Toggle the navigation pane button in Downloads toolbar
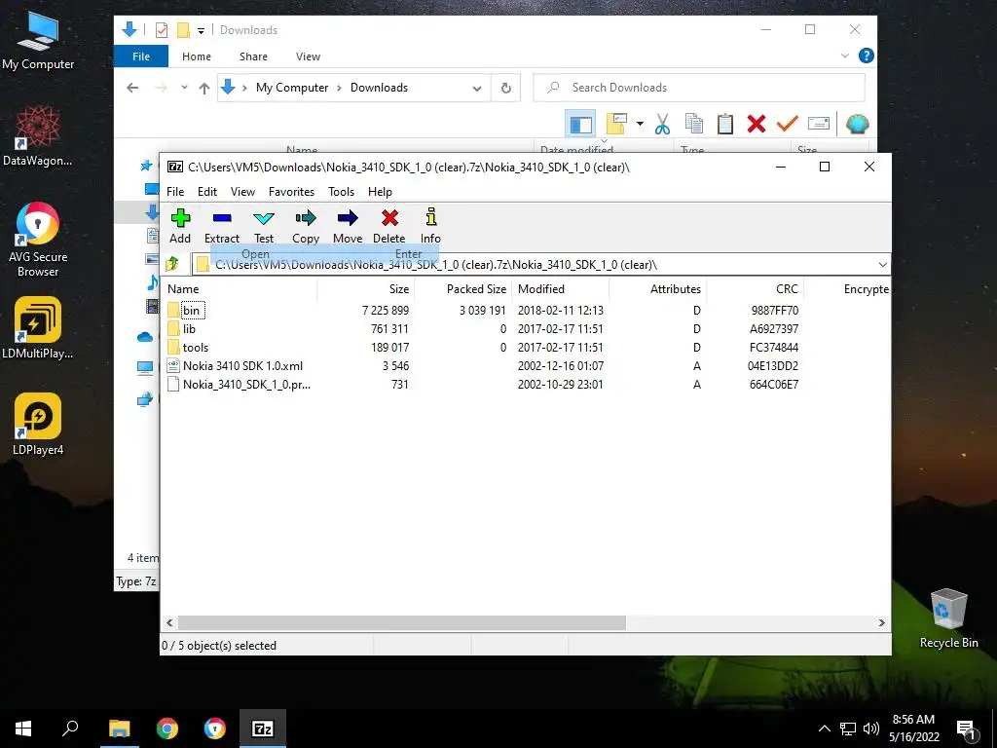The height and width of the screenshot is (748, 997). (x=580, y=124)
